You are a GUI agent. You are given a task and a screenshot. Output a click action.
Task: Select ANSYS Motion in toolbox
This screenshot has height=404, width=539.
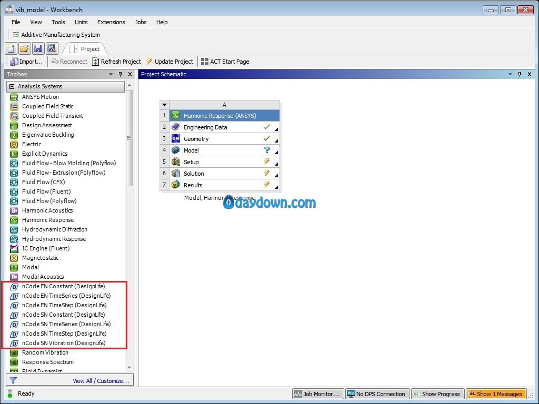[40, 97]
